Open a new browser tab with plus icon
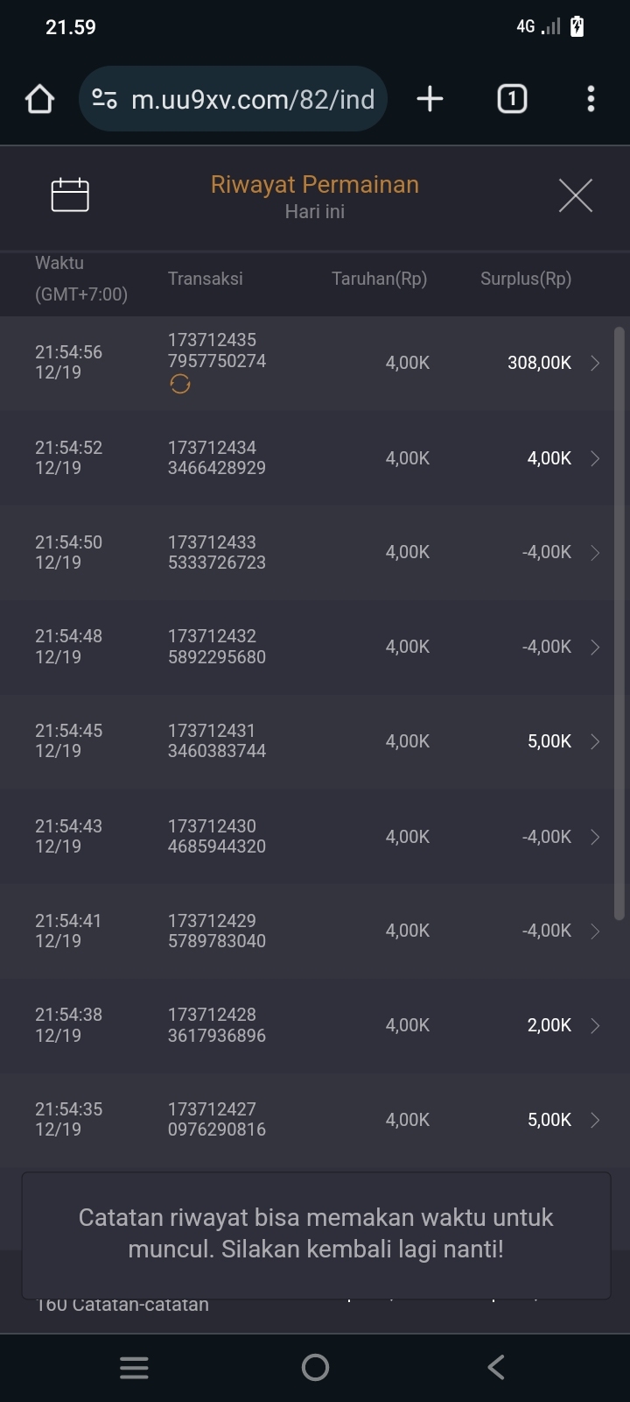The image size is (630, 1402). tap(430, 99)
